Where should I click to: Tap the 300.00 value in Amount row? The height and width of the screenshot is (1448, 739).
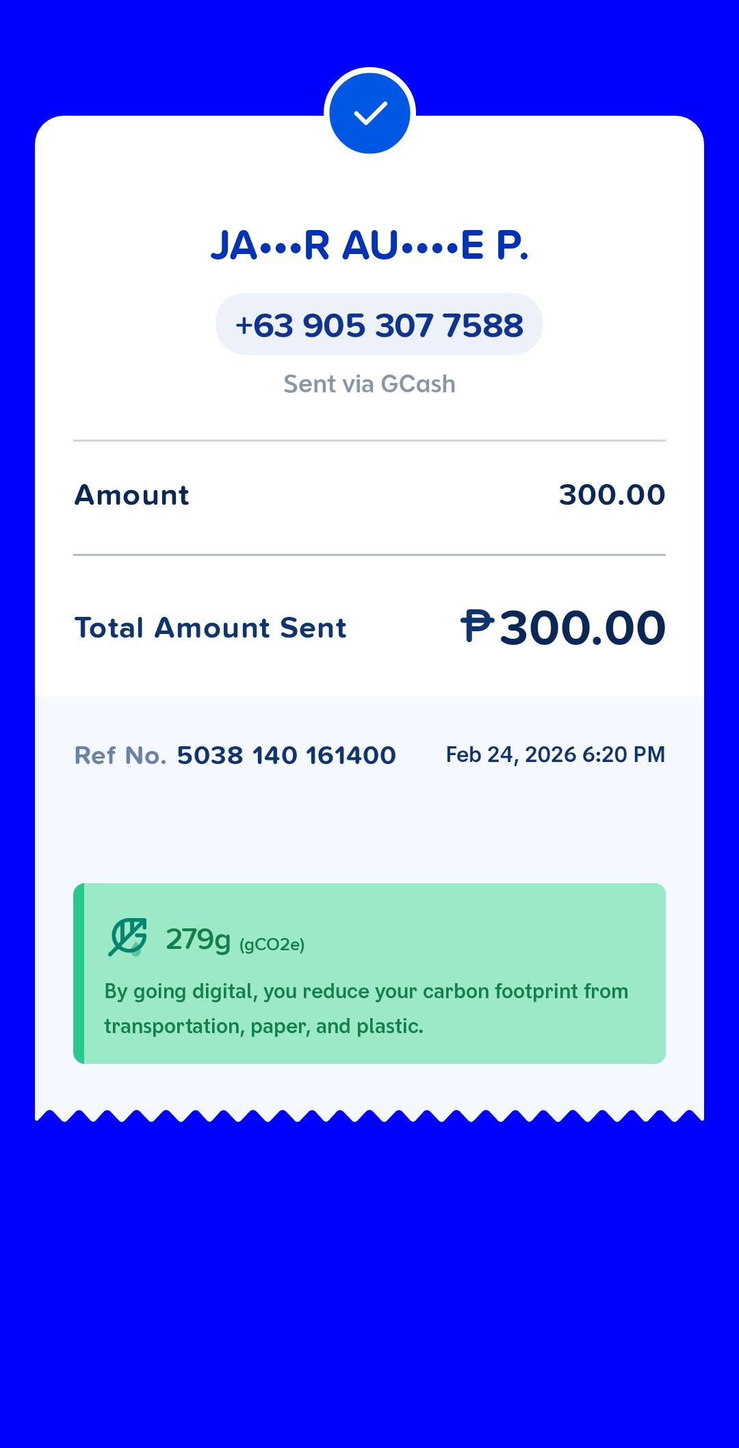tap(612, 495)
